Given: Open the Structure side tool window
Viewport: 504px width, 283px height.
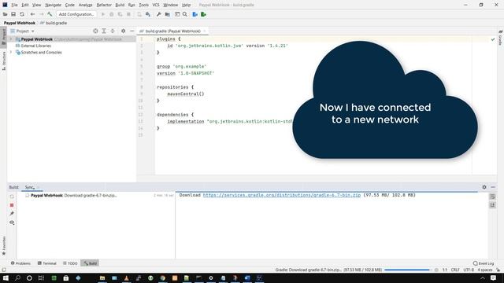Looking at the screenshot, I should [x=4, y=61].
